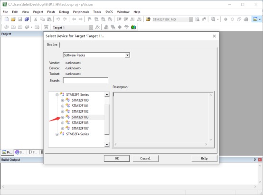The width and height of the screenshot is (263, 195).
Task: Click the Open file folder icon
Action: [13, 19]
